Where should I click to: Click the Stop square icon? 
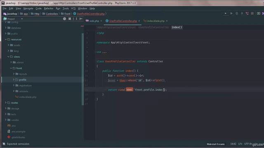point(252,14)
